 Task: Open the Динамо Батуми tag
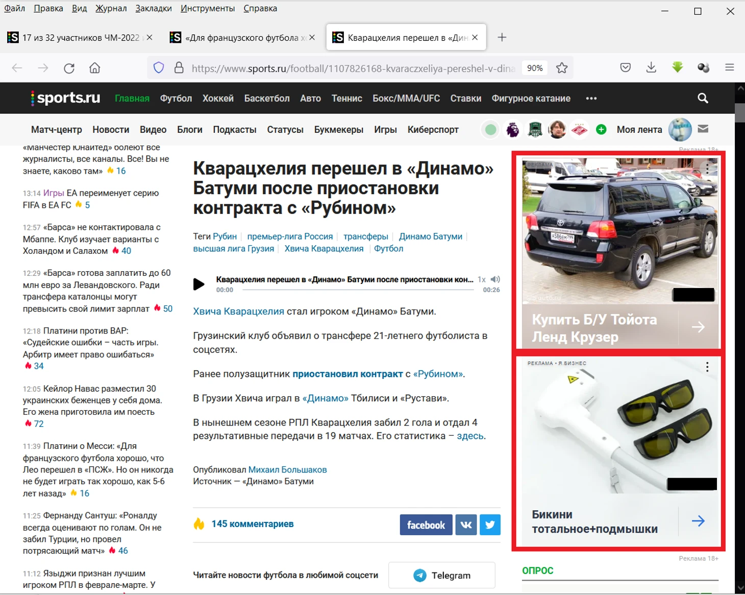(431, 236)
